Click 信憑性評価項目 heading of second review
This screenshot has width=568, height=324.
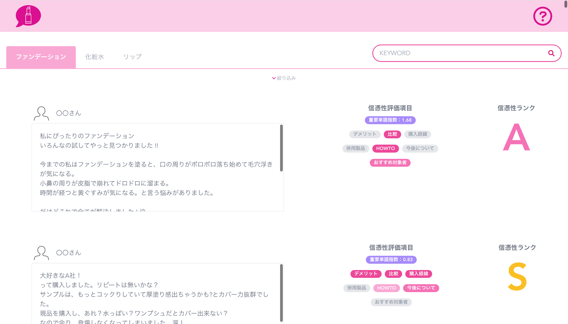click(391, 248)
